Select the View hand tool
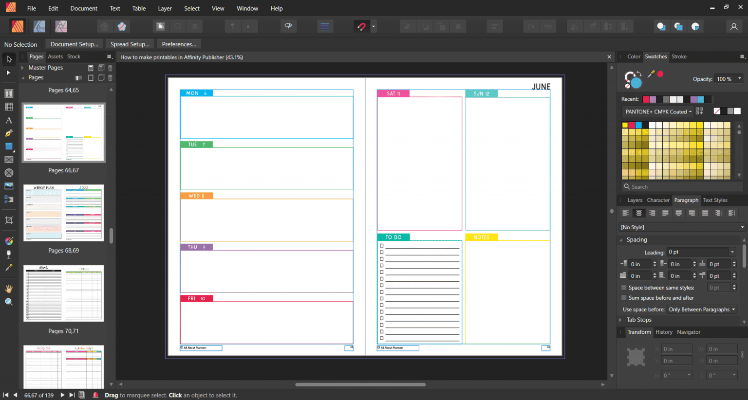 (9, 289)
